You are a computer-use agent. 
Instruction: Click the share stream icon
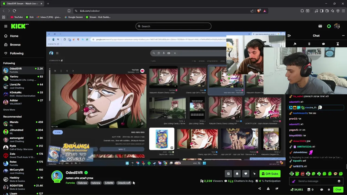click(259, 188)
